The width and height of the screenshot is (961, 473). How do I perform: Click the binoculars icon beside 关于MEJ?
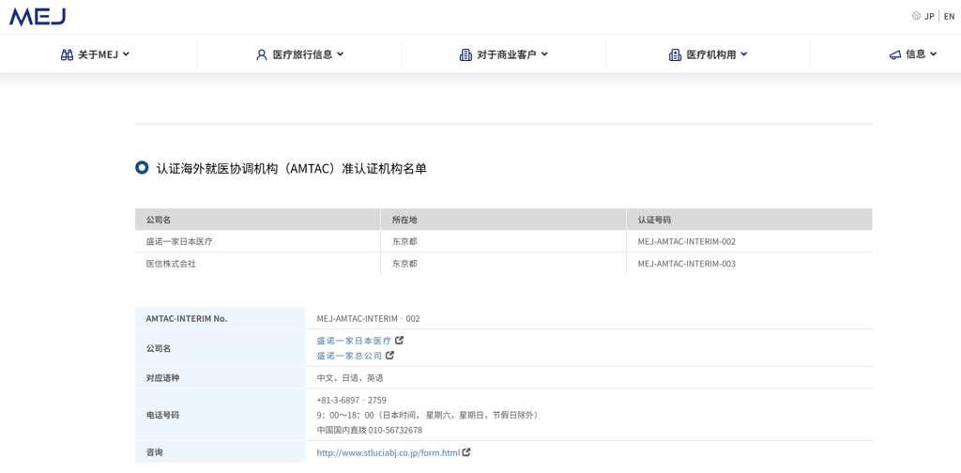pos(67,54)
